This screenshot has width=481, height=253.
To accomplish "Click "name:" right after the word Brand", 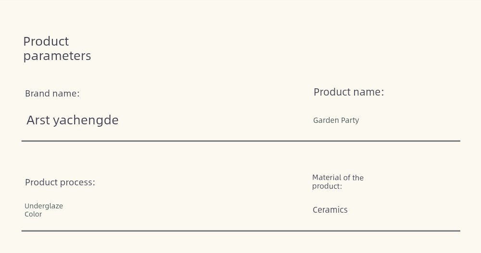I will [x=68, y=94].
